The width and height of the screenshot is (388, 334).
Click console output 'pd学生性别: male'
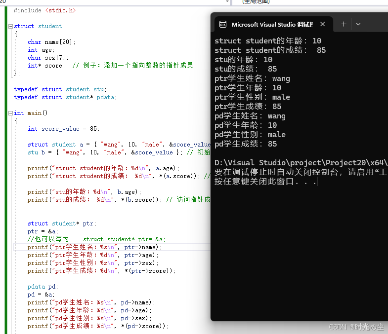250,135
